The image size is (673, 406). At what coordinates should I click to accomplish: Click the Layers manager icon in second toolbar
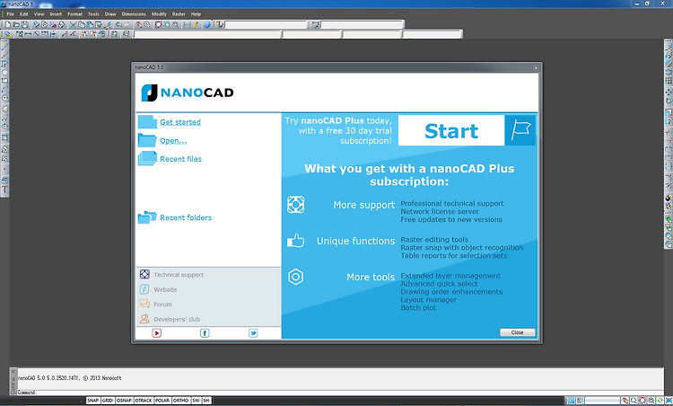coord(8,34)
